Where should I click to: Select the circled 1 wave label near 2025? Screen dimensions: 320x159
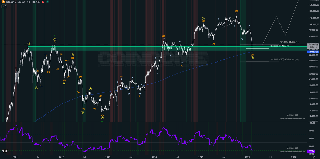(x=203, y=18)
